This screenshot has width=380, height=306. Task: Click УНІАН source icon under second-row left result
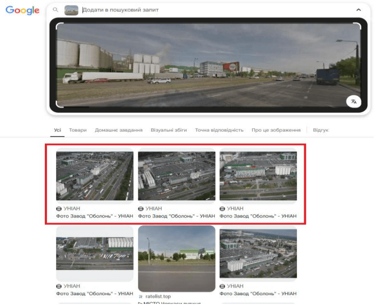tap(59, 286)
